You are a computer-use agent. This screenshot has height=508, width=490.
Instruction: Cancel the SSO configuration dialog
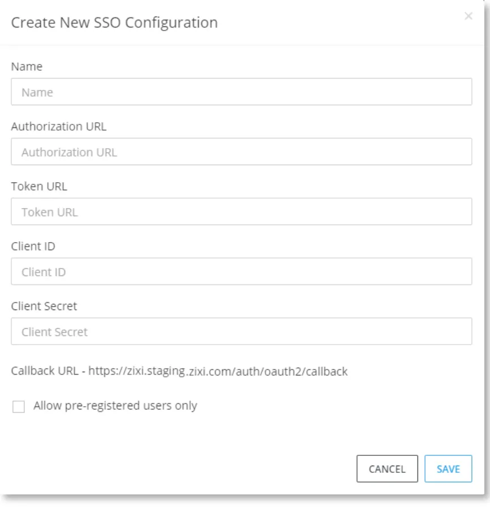click(387, 469)
